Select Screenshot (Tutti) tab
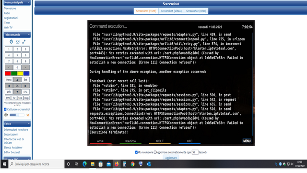 [146, 11]
